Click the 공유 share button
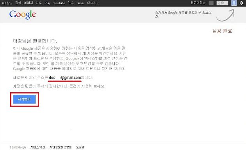The height and width of the screenshot is (150, 246). [x=222, y=3]
